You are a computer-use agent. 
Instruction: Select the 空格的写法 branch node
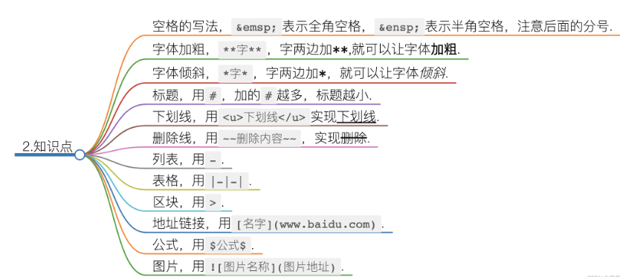point(383,27)
